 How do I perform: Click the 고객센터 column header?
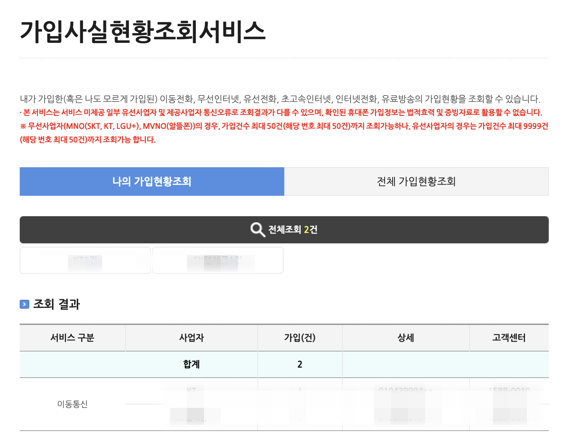coord(509,338)
